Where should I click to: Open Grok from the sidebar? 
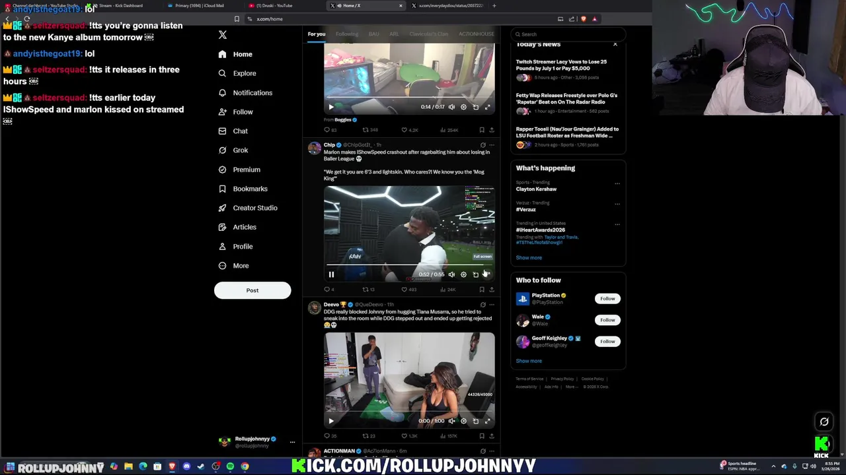tap(233, 150)
